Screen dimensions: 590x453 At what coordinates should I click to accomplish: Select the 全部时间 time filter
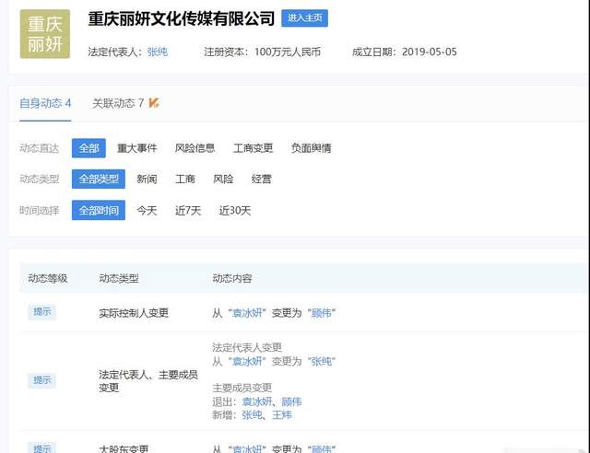click(99, 210)
